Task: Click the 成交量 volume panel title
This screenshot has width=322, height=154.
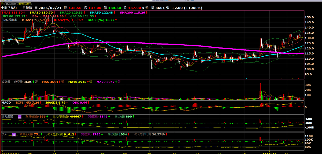Action: point(6,82)
